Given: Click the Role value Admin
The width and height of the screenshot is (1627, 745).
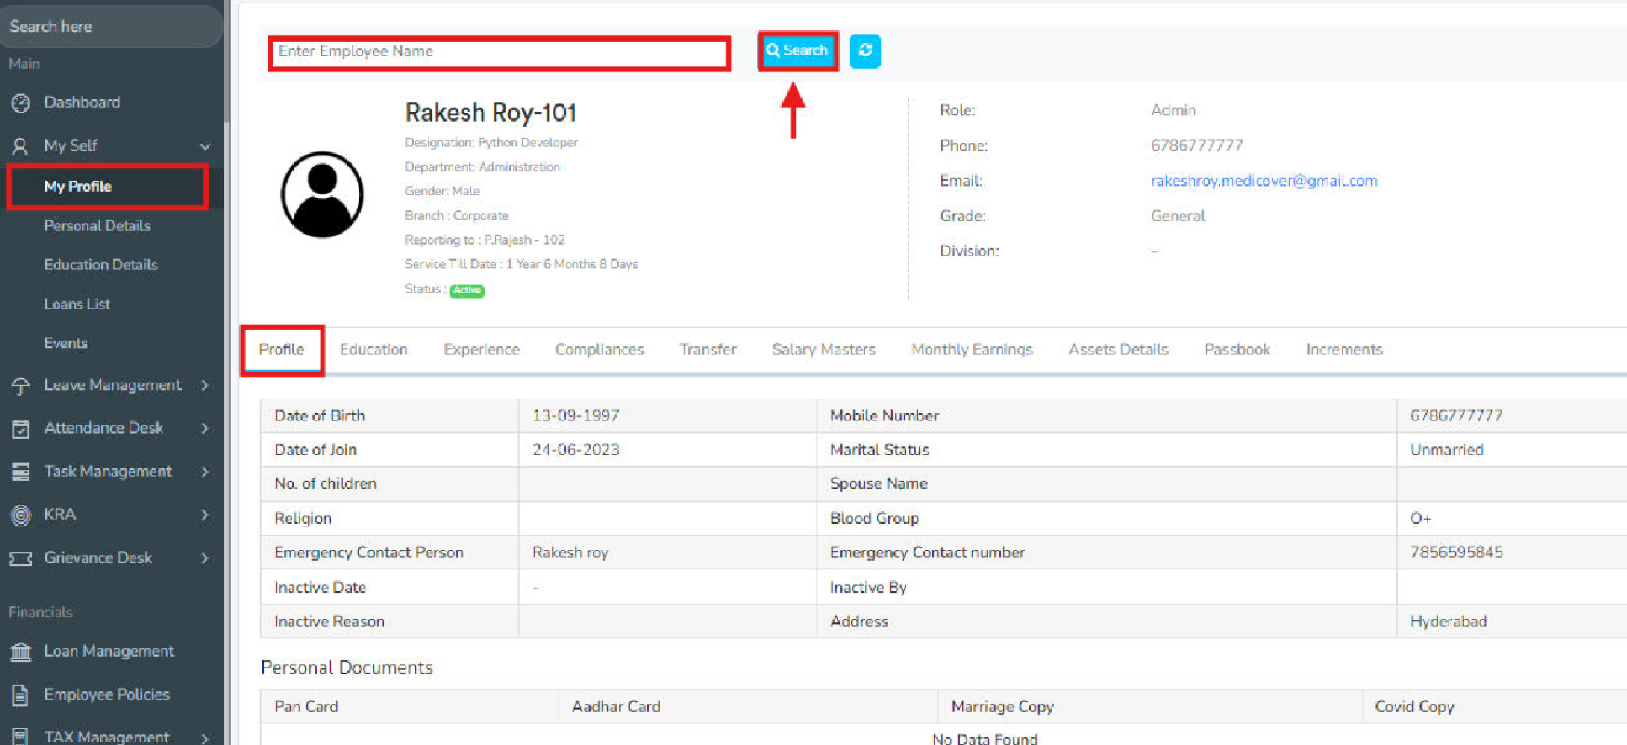Looking at the screenshot, I should pyautogui.click(x=1173, y=110).
